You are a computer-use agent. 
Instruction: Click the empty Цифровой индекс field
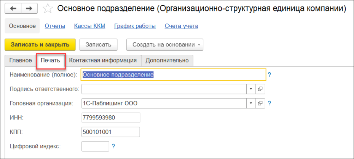point(95,146)
